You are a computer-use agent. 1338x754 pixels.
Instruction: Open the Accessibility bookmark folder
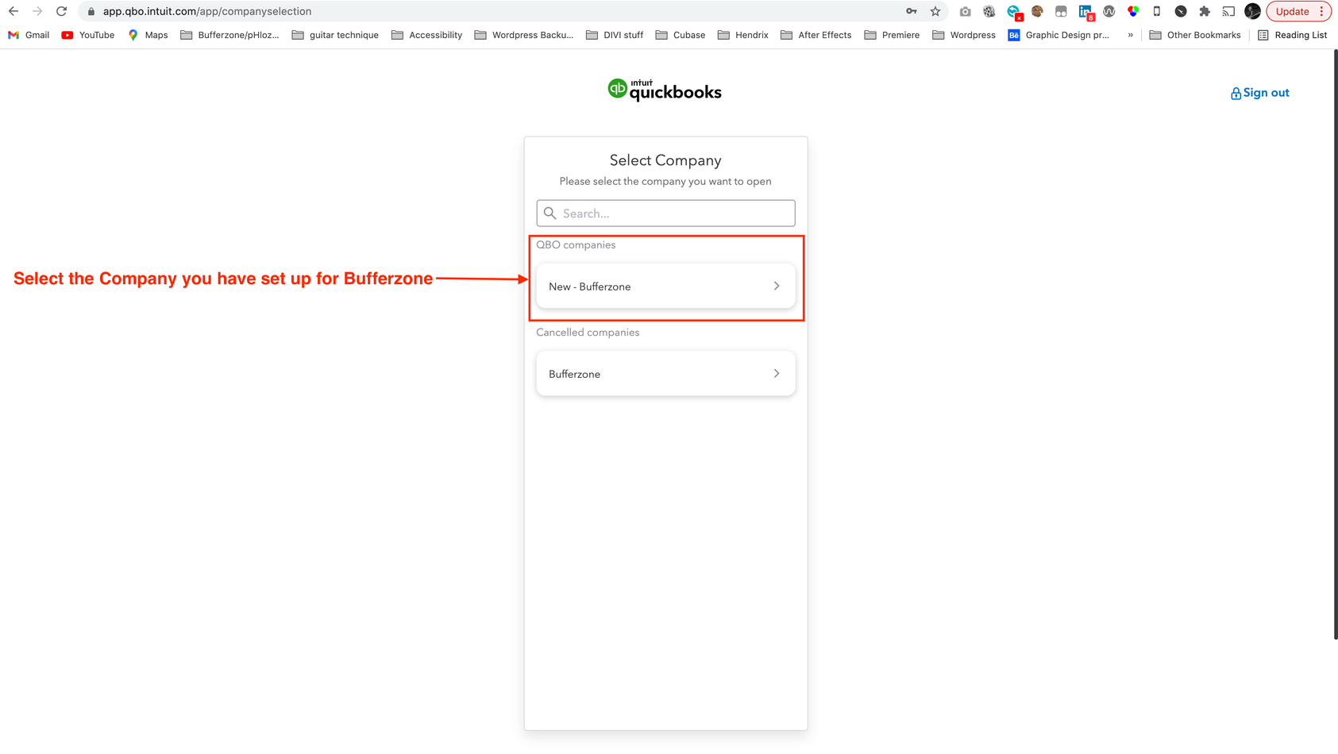pos(426,35)
